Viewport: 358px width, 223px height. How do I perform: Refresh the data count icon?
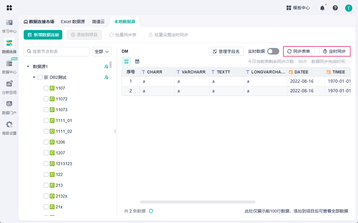click(151, 211)
